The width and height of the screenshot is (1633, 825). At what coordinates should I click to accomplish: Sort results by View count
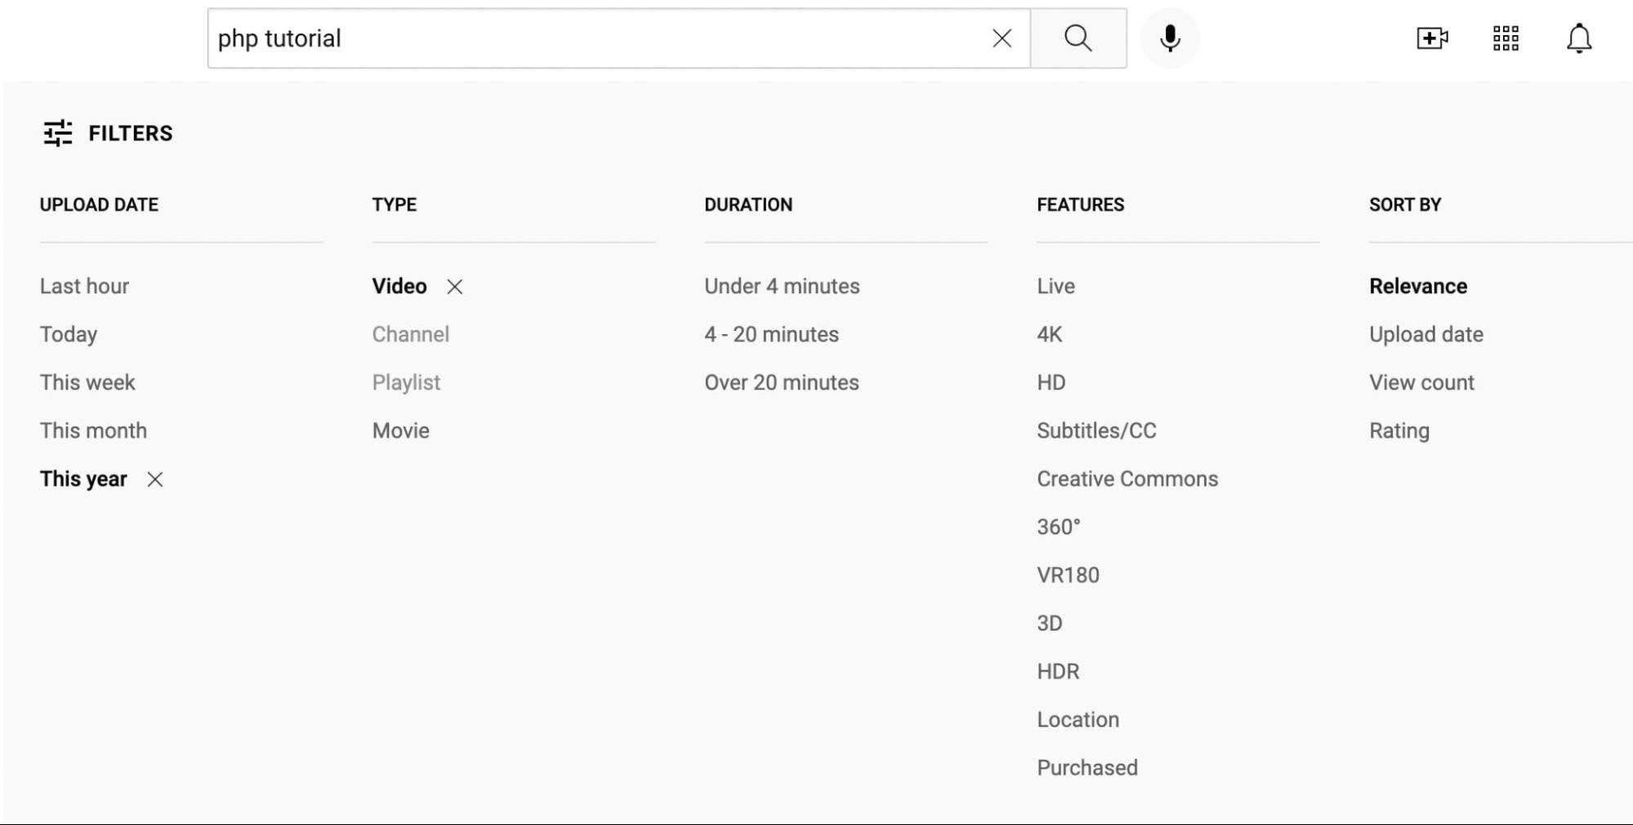pyautogui.click(x=1421, y=382)
